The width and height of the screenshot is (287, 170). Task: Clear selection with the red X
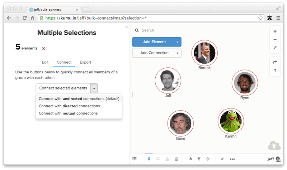click(x=44, y=48)
